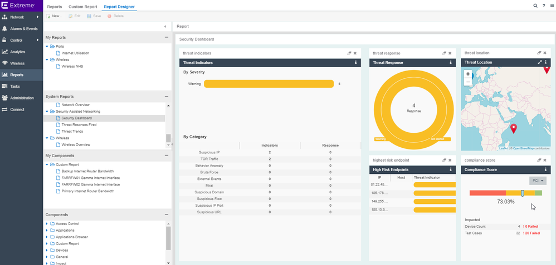
Task: Switch to the Reports tab
Action: pyautogui.click(x=54, y=7)
